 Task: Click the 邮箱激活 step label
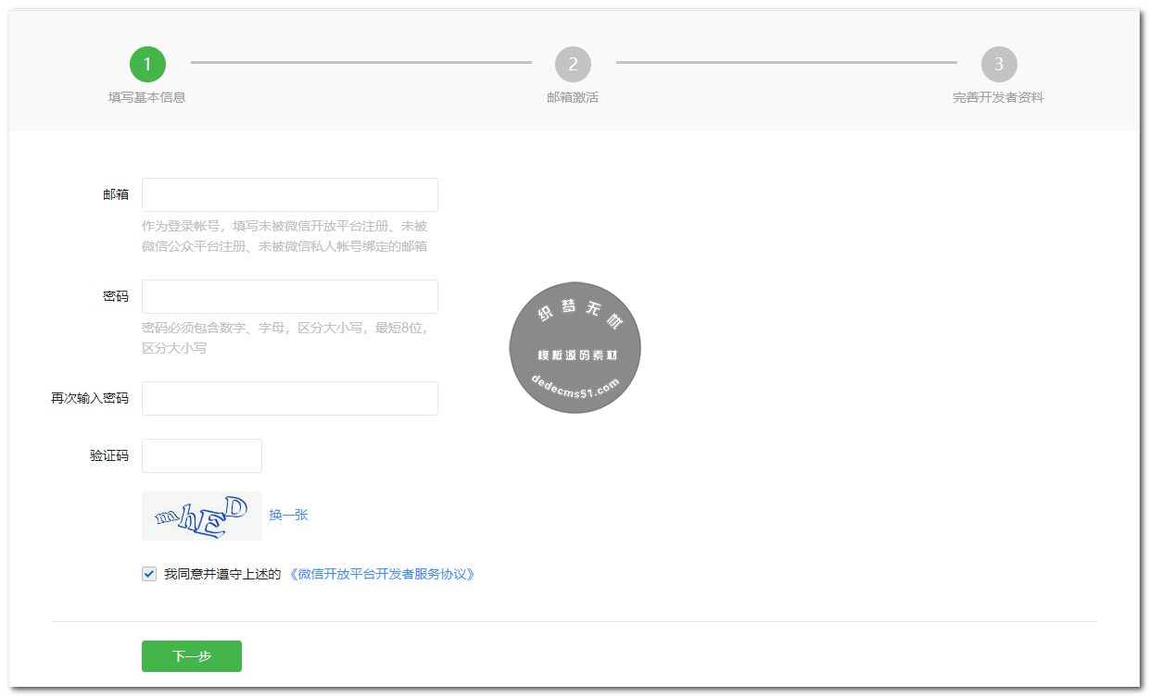(573, 96)
